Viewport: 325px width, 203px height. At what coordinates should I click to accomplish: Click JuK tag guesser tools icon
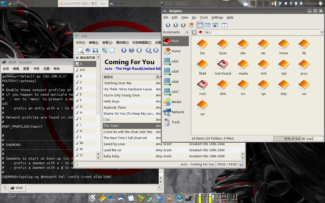point(105,50)
